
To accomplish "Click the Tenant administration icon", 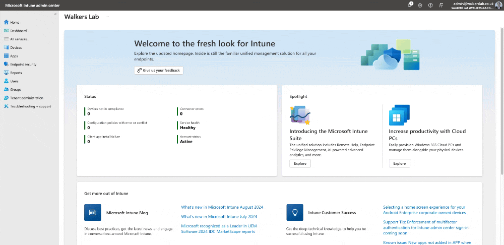I will [6, 98].
